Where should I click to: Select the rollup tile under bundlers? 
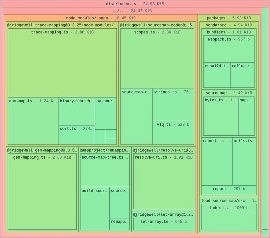click(242, 75)
